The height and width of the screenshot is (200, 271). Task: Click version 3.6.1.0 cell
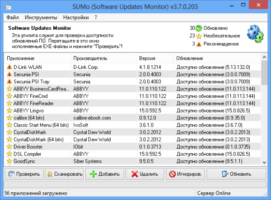click(146, 125)
